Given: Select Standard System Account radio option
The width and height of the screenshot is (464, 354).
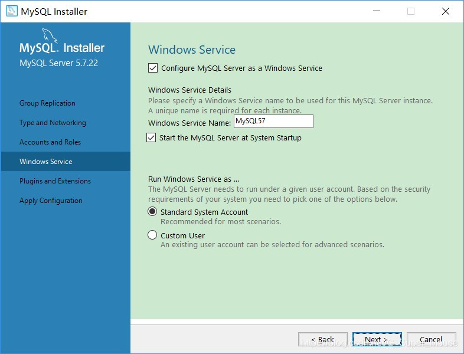Looking at the screenshot, I should [x=152, y=211].
